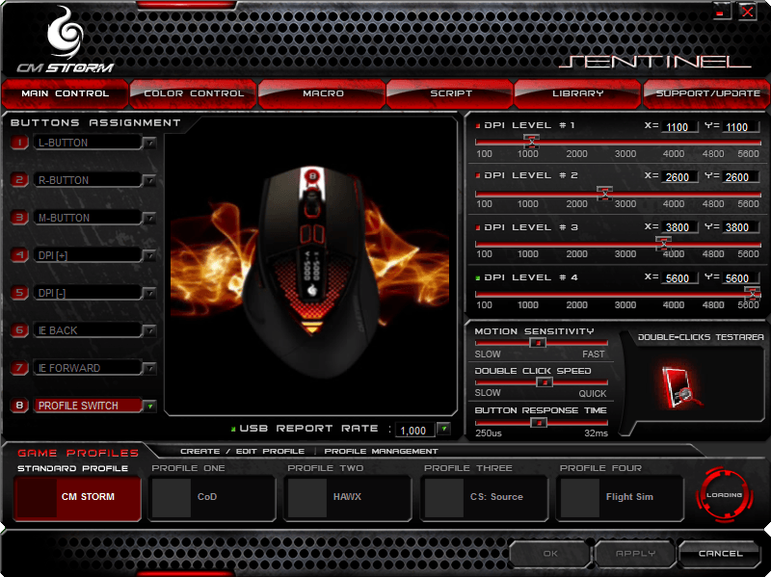Click the DPI Level #1 X value field
The image size is (771, 577).
679,127
